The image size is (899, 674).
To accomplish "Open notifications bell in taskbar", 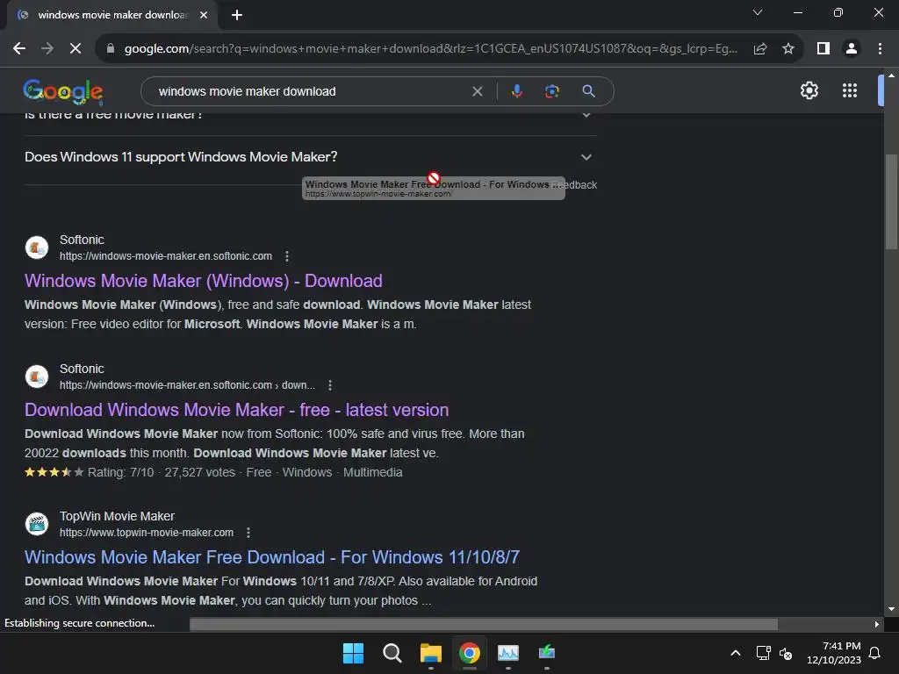I will [x=875, y=653].
